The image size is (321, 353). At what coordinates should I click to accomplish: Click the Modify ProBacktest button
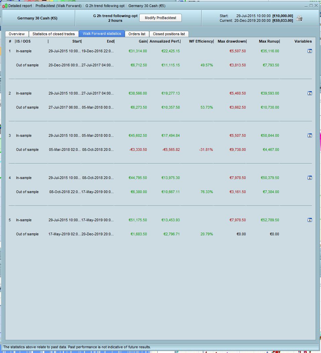(x=160, y=18)
